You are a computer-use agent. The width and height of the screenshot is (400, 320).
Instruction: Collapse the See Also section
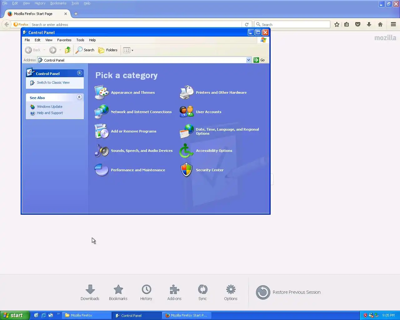pyautogui.click(x=79, y=97)
